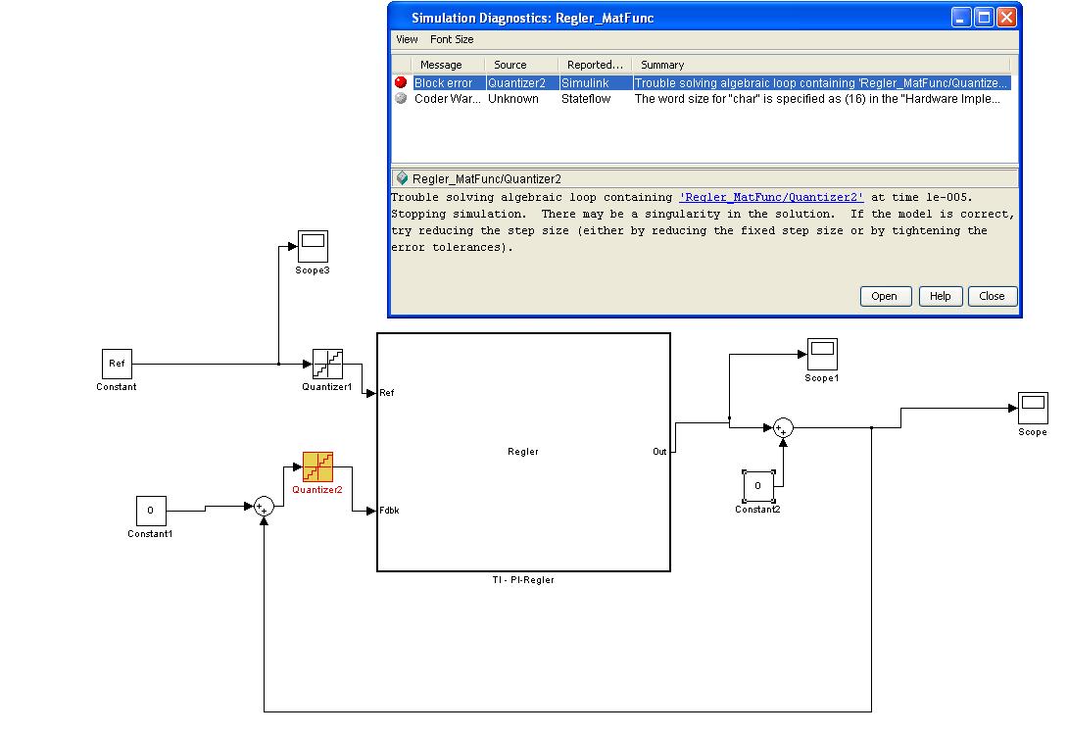This screenshot has height=735, width=1068.
Task: Select the Constant2 block
Action: point(757,485)
